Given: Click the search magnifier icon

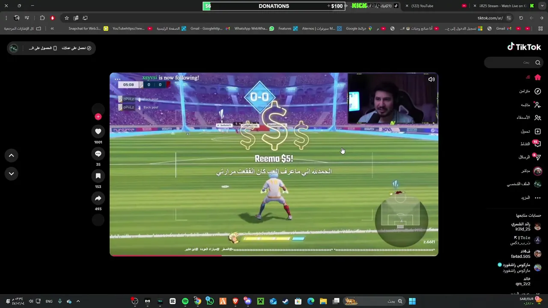Looking at the screenshot, I should click(538, 62).
